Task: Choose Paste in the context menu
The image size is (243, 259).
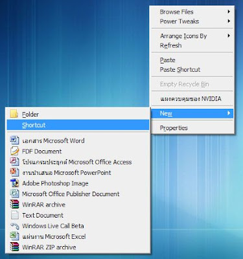Action: [192, 60]
